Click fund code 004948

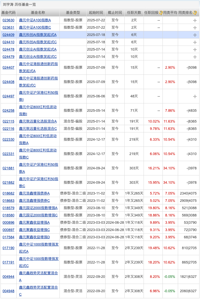click(x=8, y=291)
